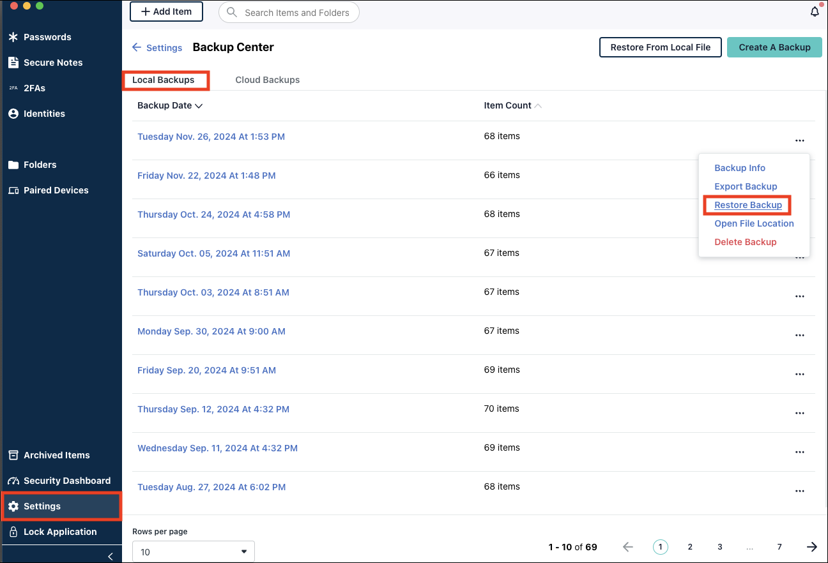The image size is (828, 563).
Task: Open the three-dot menu for the Nov 26 backup
Action: [800, 140]
